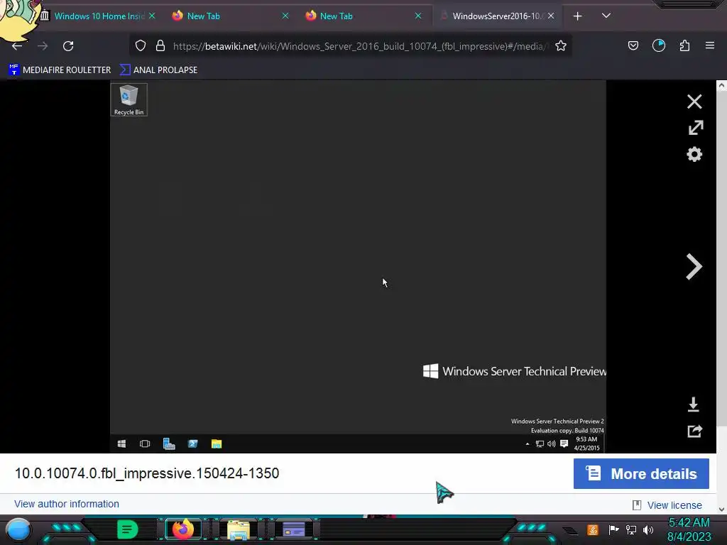Open Java update tray icon

(x=593, y=529)
